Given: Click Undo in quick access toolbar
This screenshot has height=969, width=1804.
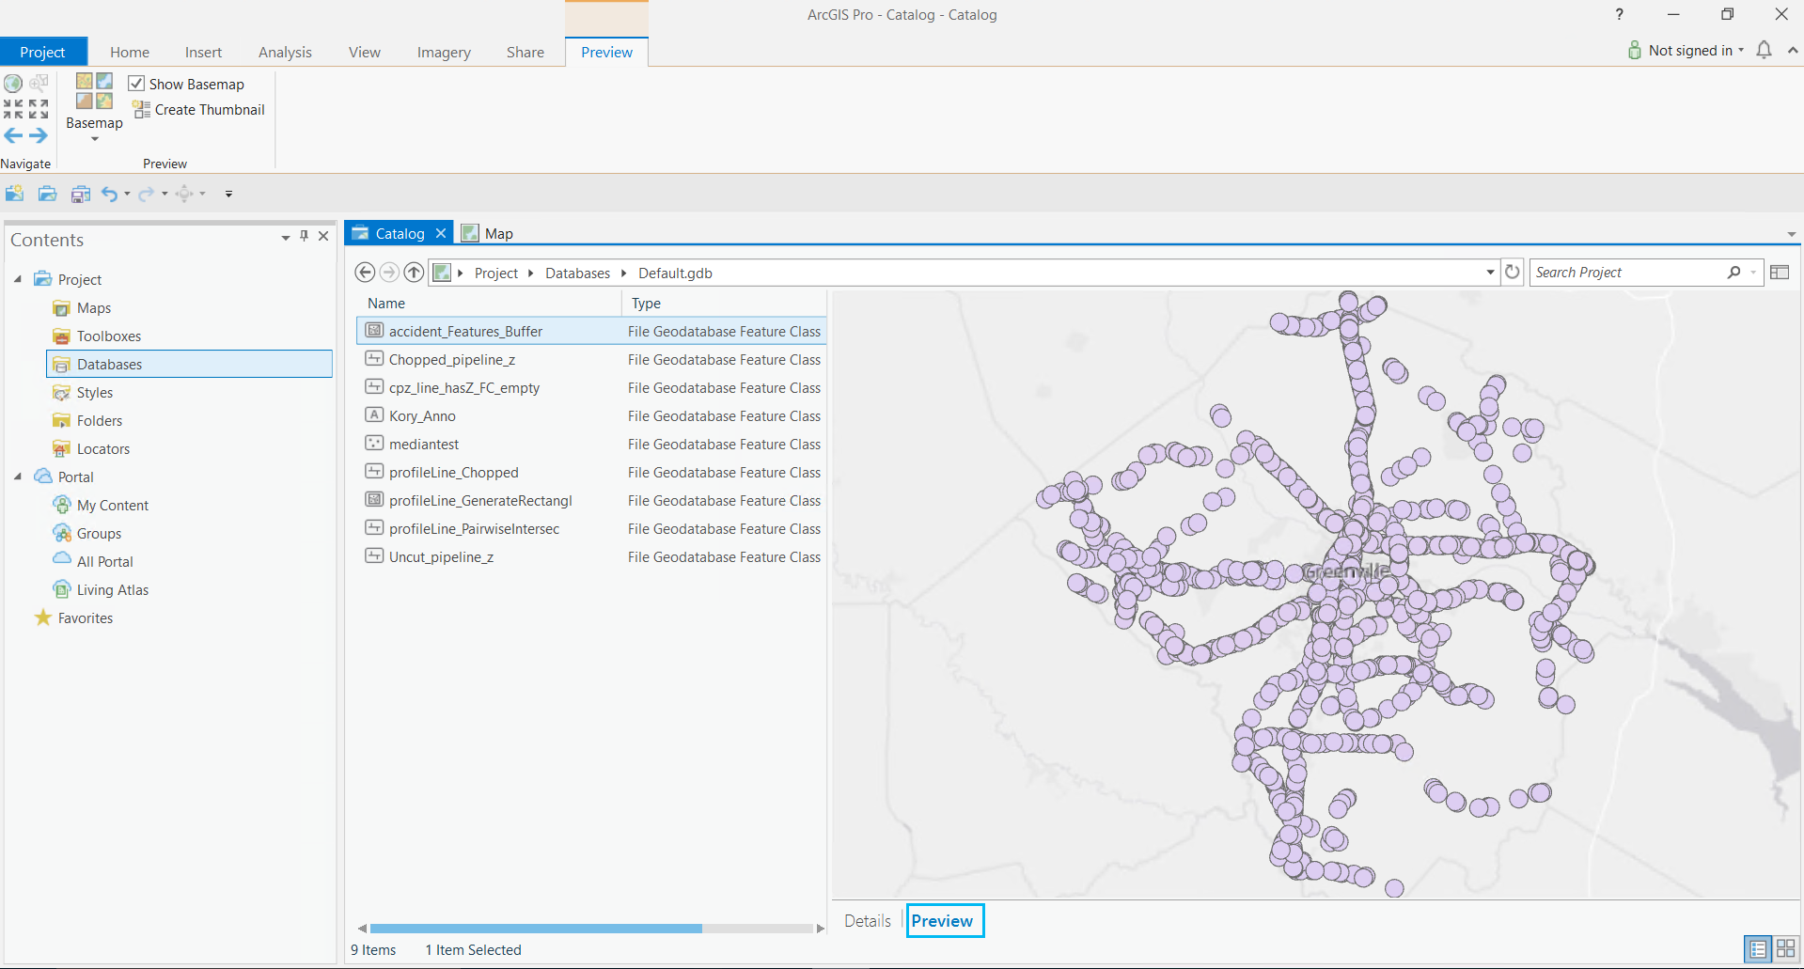Looking at the screenshot, I should [110, 194].
